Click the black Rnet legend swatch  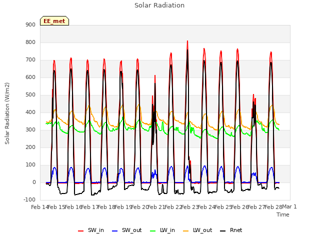223,231
